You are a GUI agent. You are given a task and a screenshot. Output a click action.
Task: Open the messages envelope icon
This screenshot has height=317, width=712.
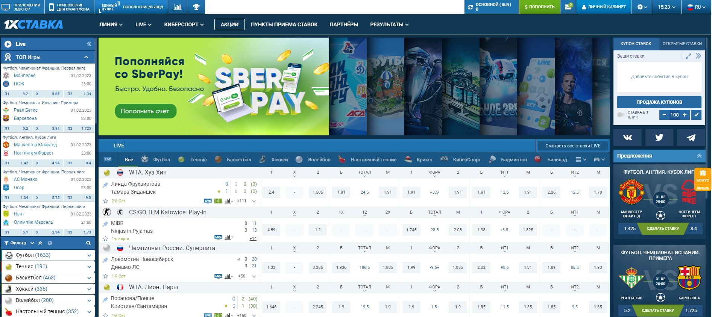568,7
